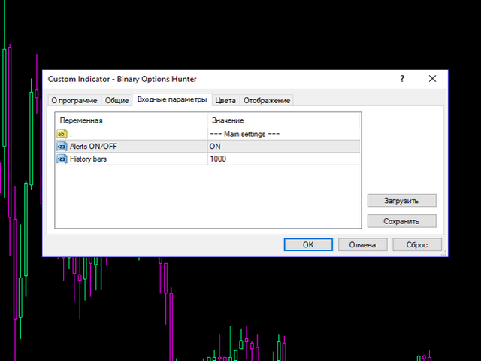Click the string icon of Main settings row
The width and height of the screenshot is (481, 361).
(x=62, y=134)
